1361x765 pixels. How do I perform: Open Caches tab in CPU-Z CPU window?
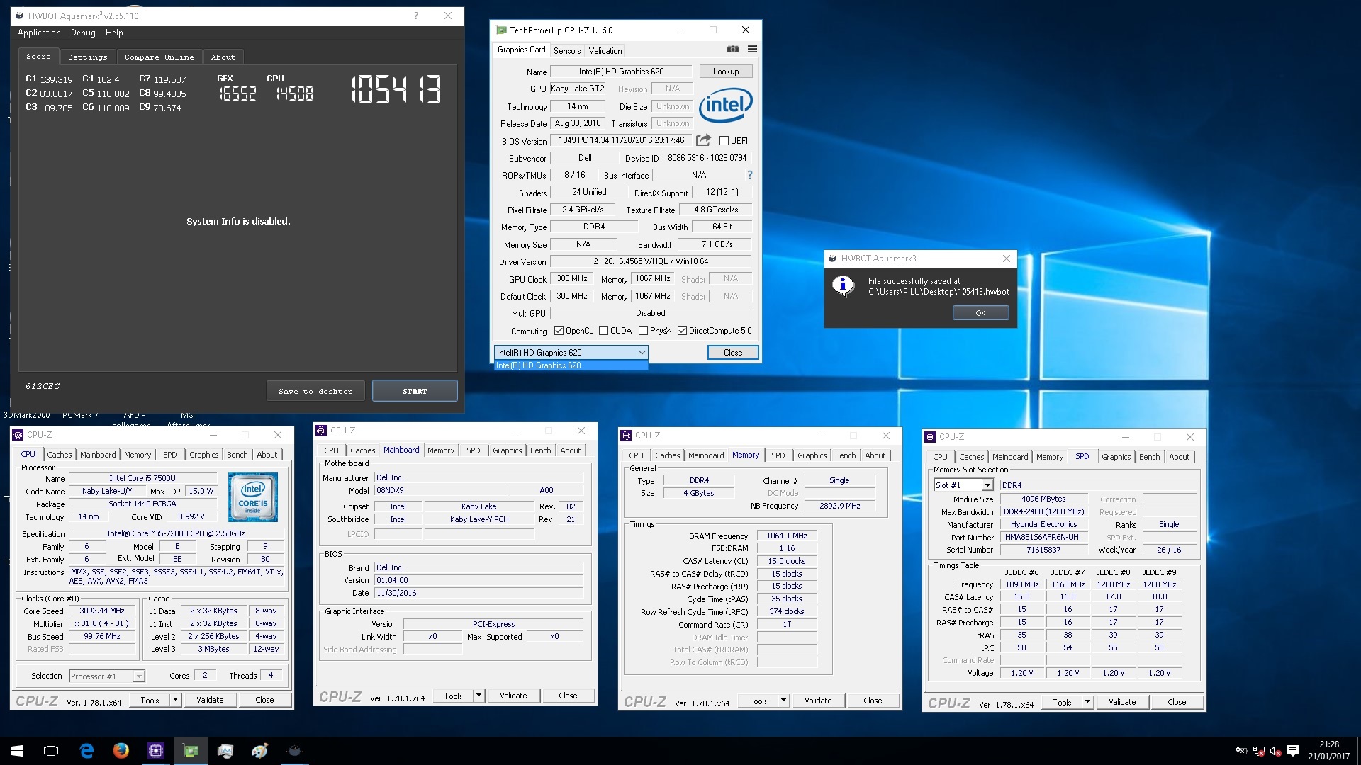60,455
